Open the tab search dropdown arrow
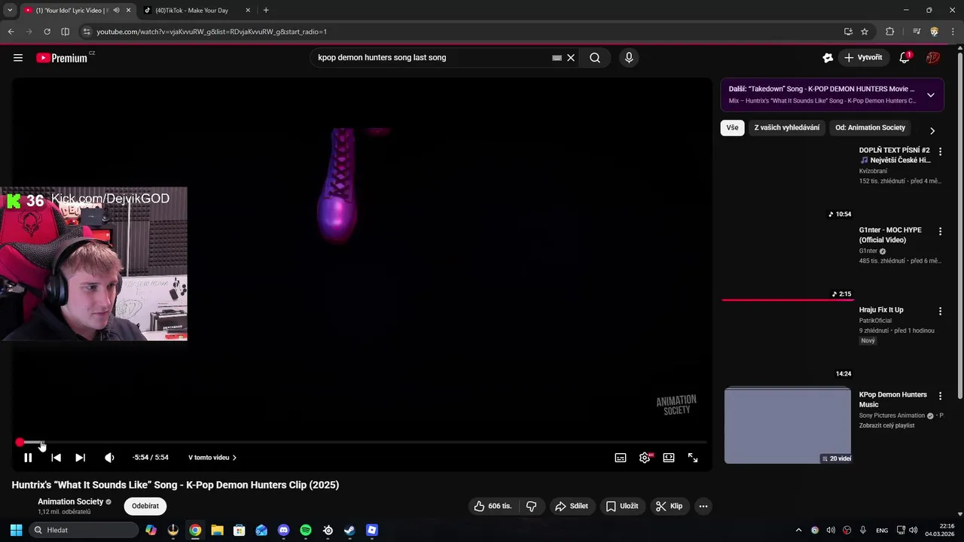This screenshot has height=542, width=964. click(10, 11)
